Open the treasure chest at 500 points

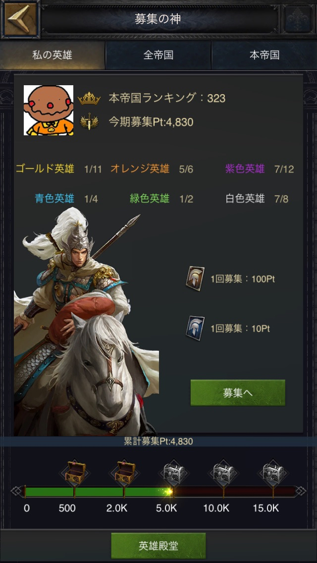75,473
